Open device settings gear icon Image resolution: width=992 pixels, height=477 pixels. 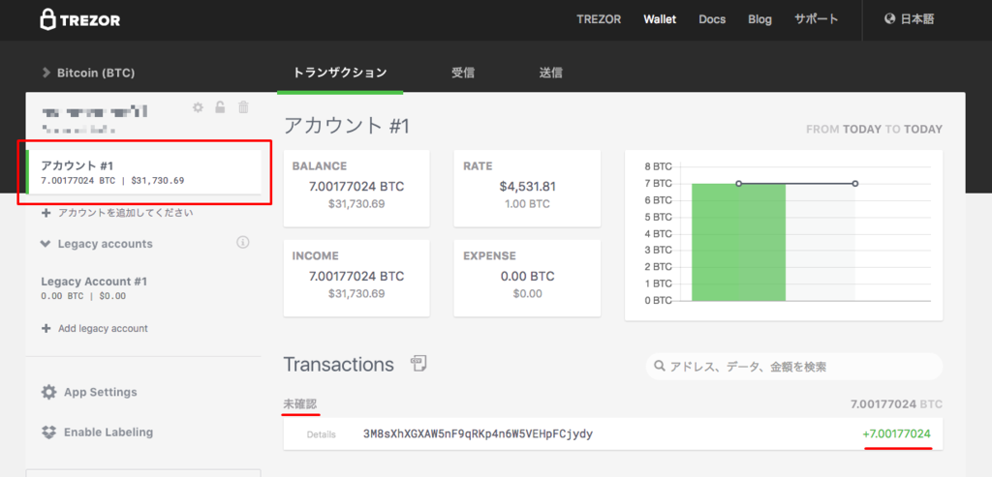pos(198,107)
